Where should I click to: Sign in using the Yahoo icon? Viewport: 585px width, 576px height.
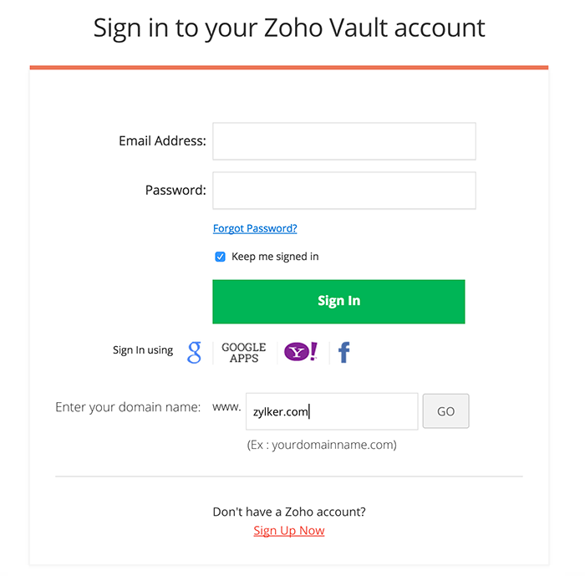point(301,352)
